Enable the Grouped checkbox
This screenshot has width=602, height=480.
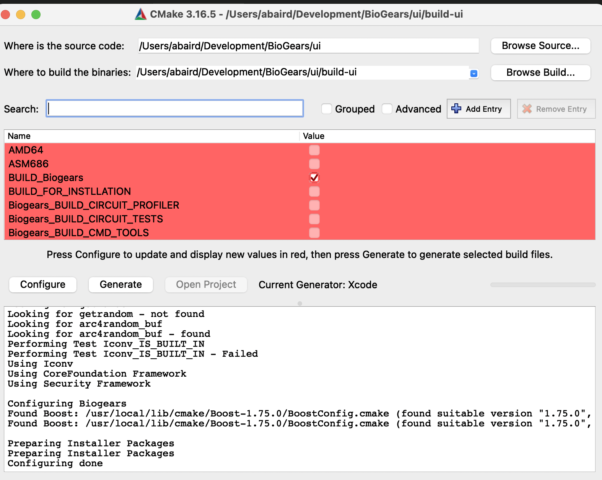coord(327,109)
